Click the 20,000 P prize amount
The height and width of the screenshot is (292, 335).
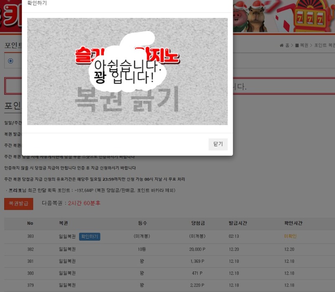196,249
